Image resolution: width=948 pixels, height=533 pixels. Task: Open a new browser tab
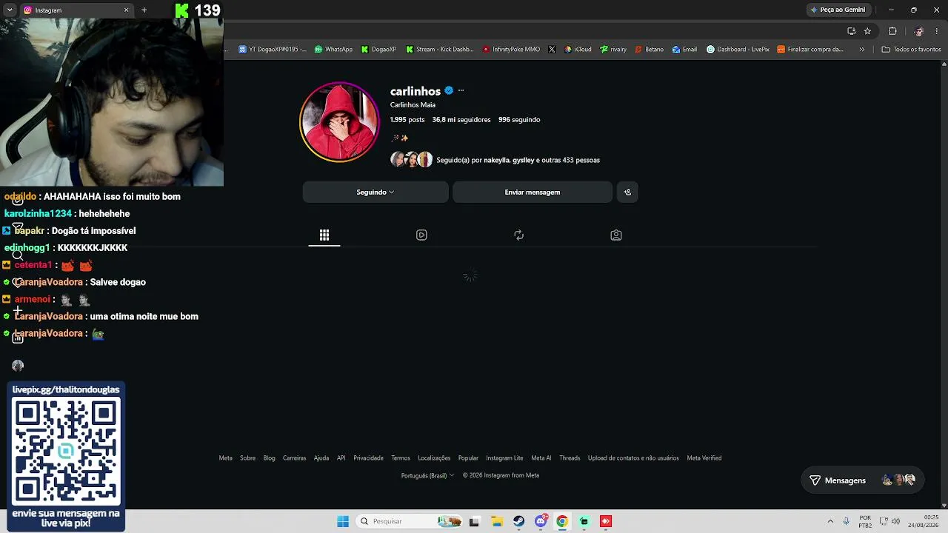tap(144, 10)
